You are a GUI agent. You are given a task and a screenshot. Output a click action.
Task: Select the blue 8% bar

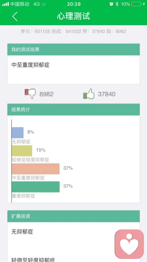tap(17, 133)
